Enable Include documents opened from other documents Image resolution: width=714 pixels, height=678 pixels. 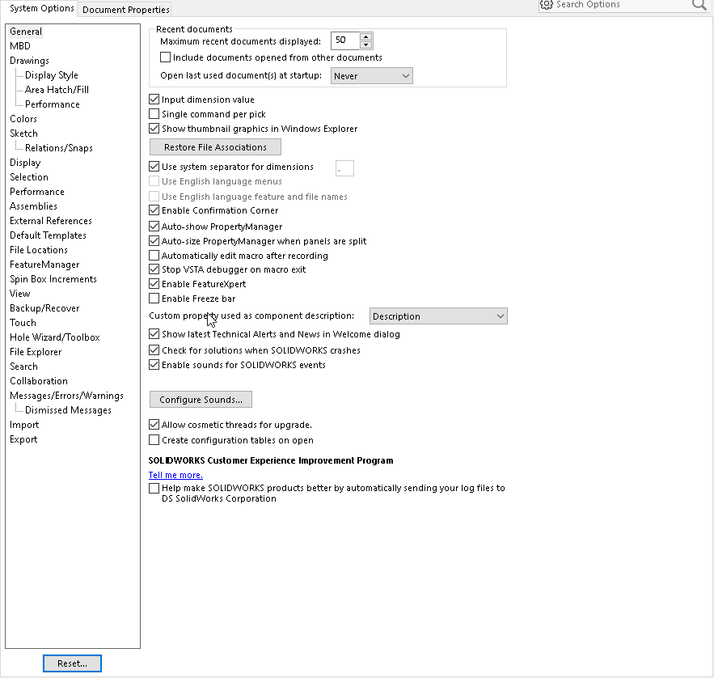(x=165, y=57)
